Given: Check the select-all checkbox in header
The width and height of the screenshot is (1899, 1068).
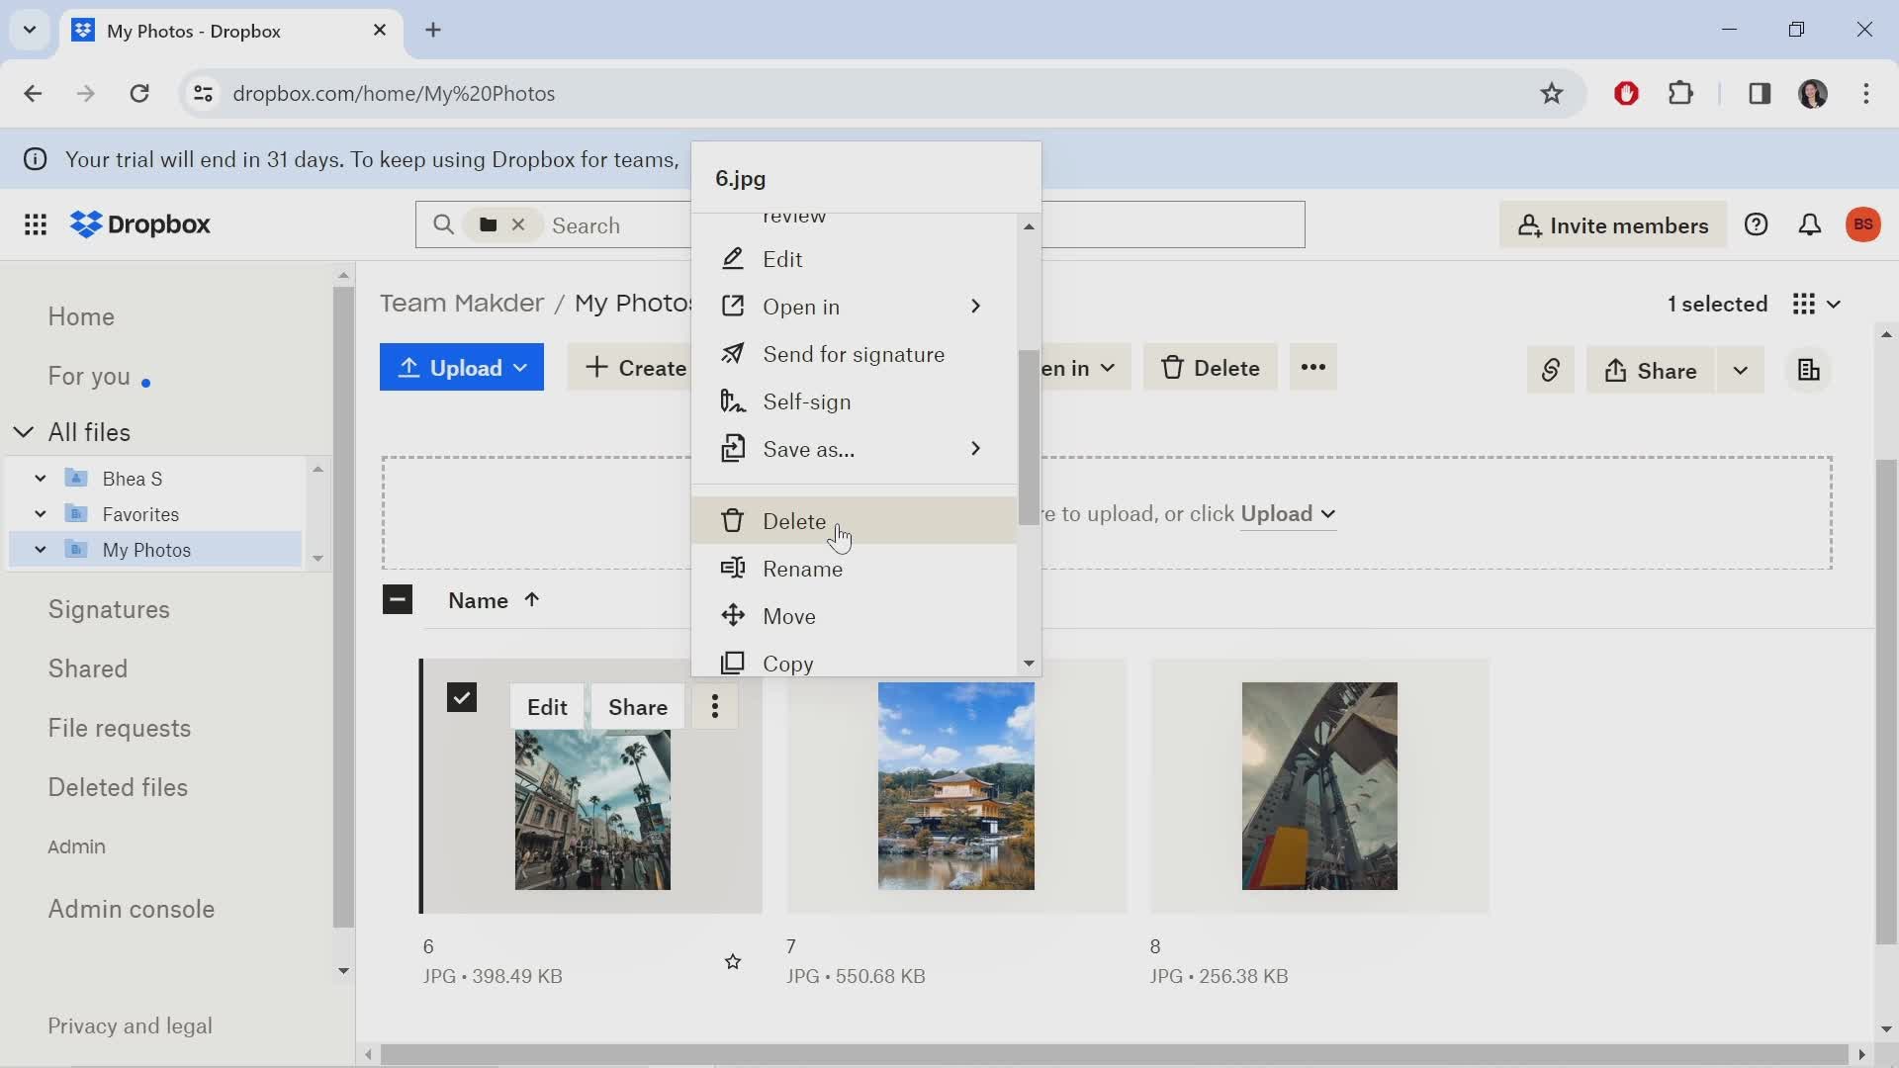Looking at the screenshot, I should [398, 598].
